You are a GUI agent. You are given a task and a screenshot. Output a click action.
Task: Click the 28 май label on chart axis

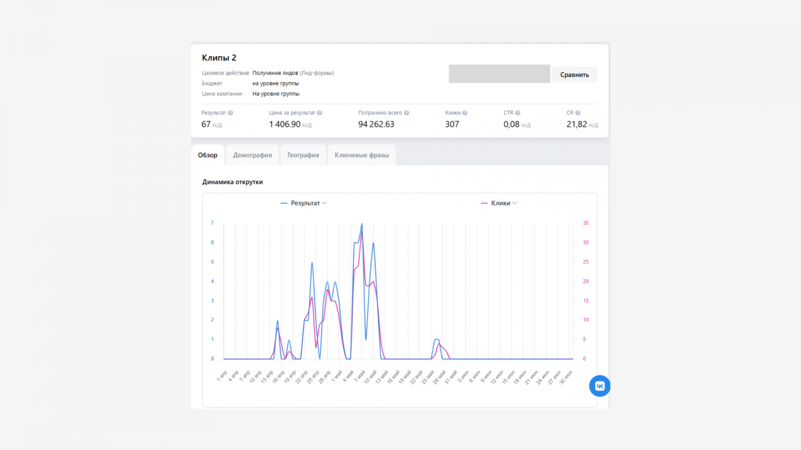(x=439, y=377)
